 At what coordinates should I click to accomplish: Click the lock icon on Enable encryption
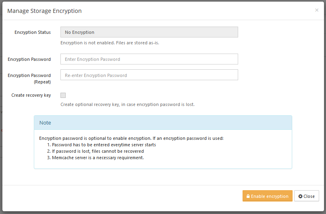(248, 196)
